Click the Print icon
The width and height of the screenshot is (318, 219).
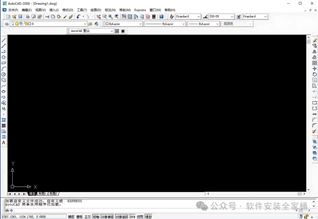[x=28, y=16]
